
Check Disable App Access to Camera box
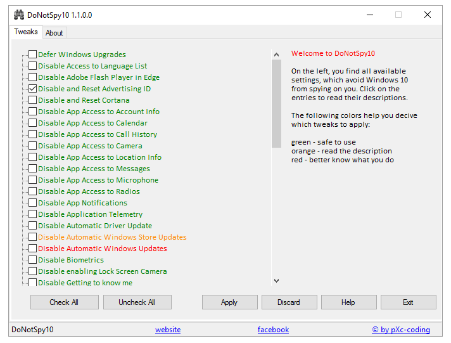[33, 146]
